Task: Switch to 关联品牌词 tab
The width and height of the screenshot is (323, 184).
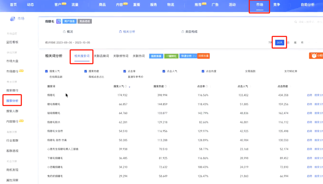Action: coord(101,56)
